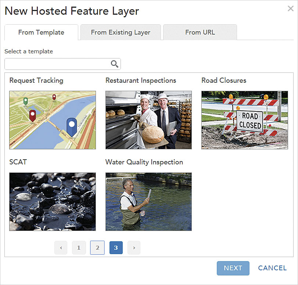Choose the Restaurant Inspections thumbnail
This screenshot has width=298, height=285.
148,120
